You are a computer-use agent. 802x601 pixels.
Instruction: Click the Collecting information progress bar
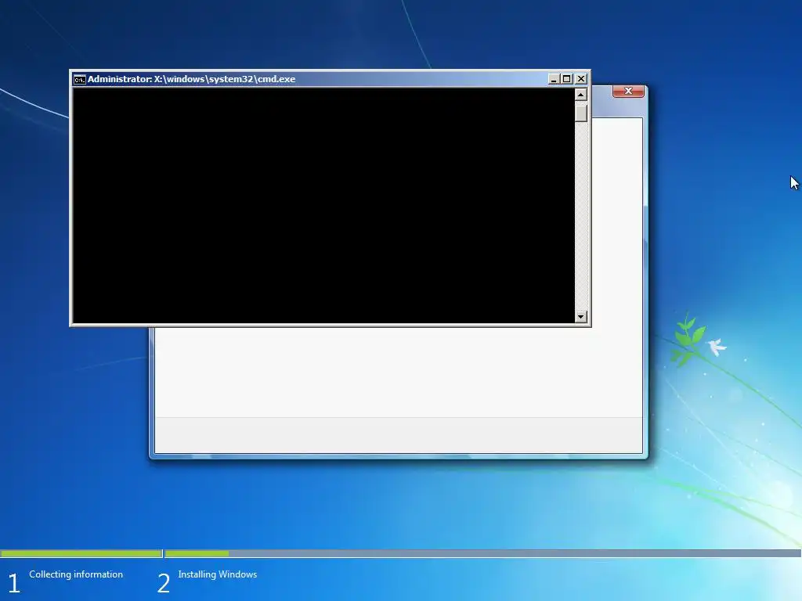pos(81,553)
